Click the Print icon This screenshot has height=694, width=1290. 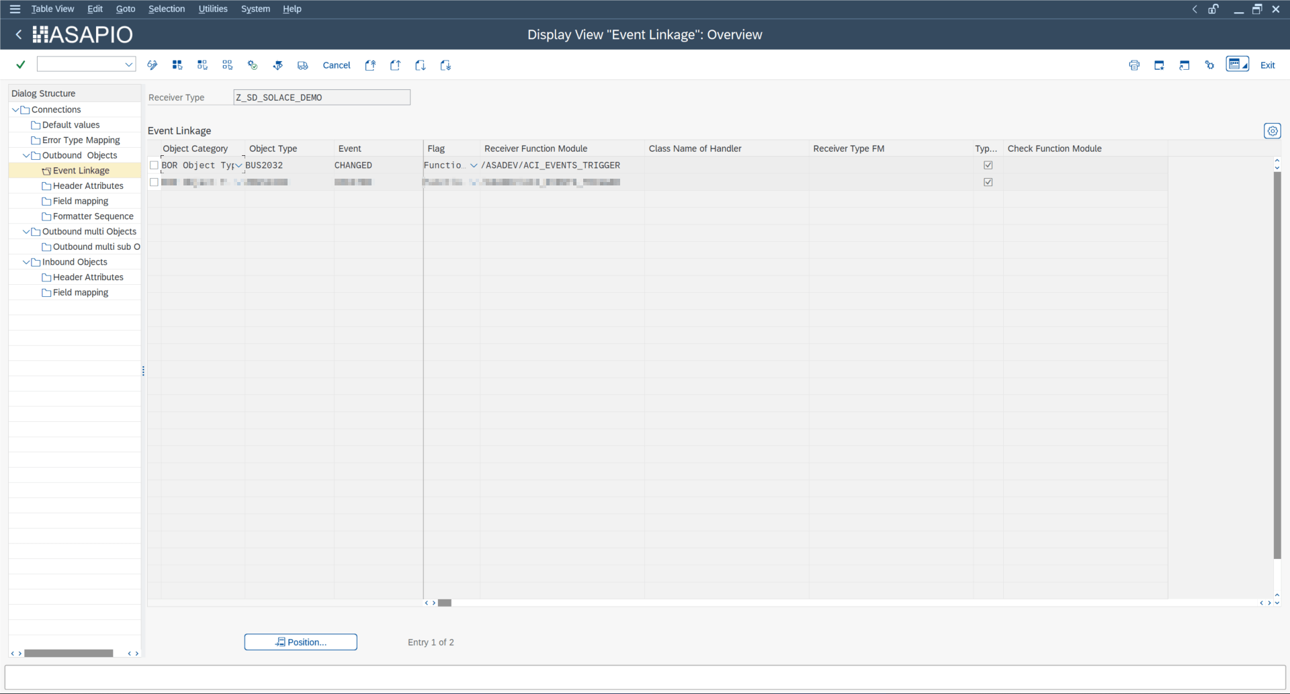[1134, 65]
